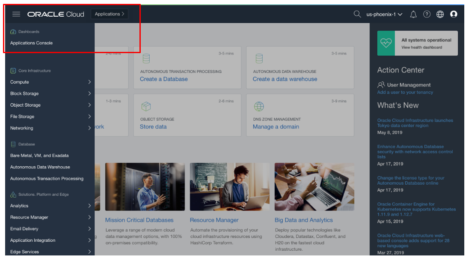Image resolution: width=466 pixels, height=258 pixels.
Task: Click the Autonomous Transaction Processing database icon
Action: pos(146,58)
